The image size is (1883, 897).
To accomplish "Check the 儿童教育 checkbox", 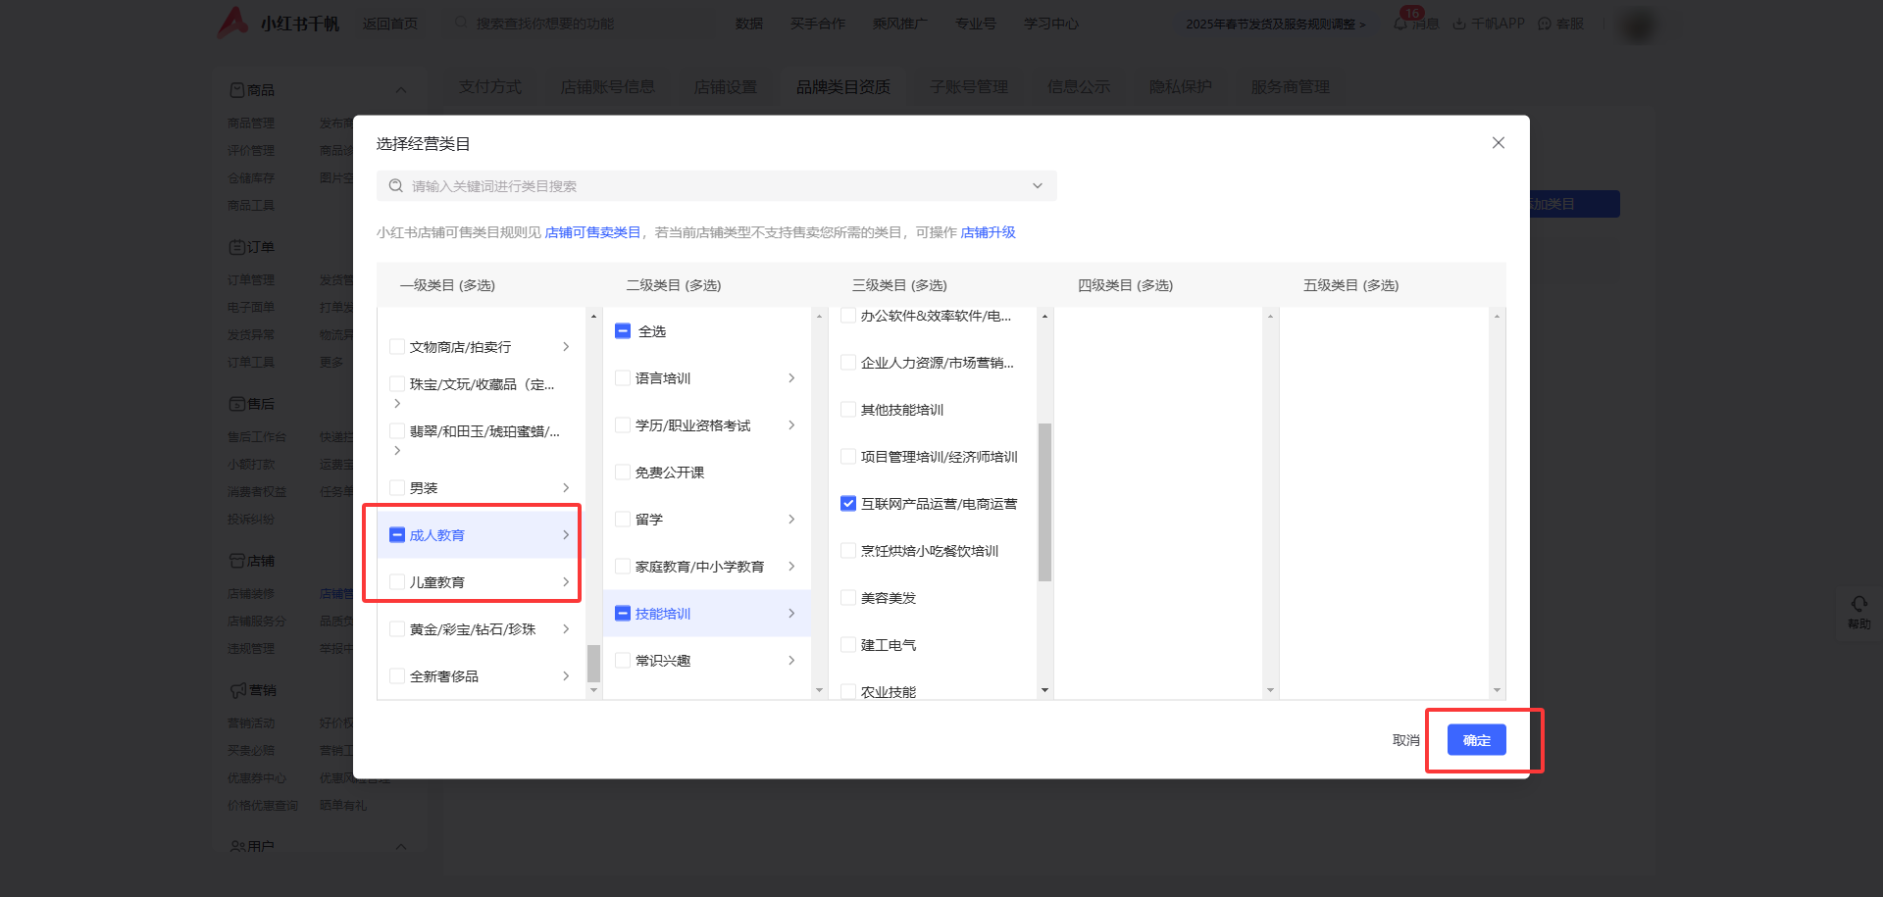I will tap(397, 581).
